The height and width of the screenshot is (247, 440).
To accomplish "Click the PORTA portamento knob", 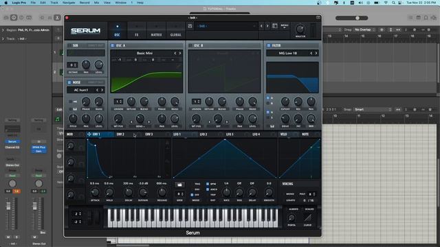I will (291, 218).
